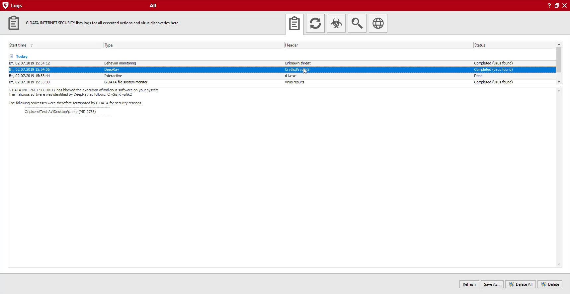The height and width of the screenshot is (294, 570).
Task: Sort logs by the Start time column
Action: click(56, 45)
